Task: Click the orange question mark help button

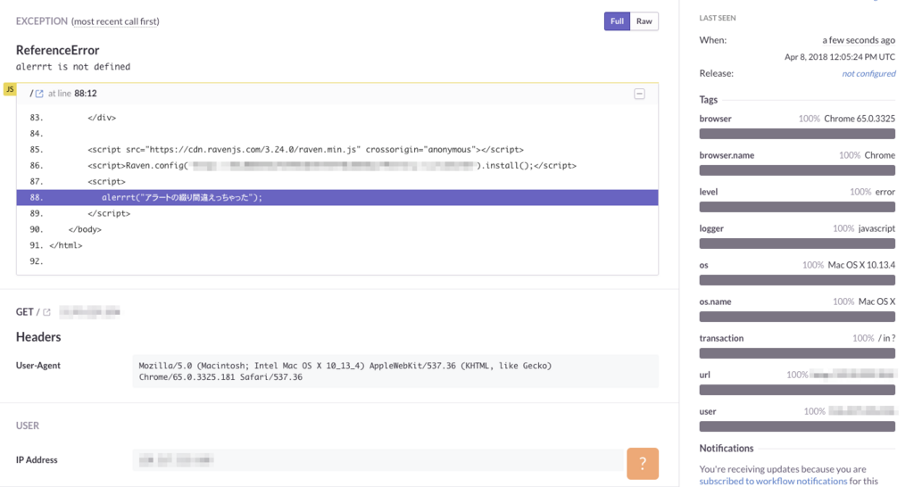Action: coord(642,463)
